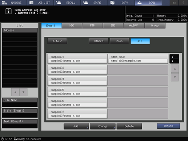
Task: Select the FTP address tab
Action: [x=92, y=25]
